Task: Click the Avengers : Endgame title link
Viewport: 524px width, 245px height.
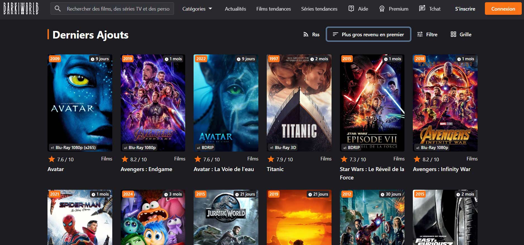Action: point(146,169)
